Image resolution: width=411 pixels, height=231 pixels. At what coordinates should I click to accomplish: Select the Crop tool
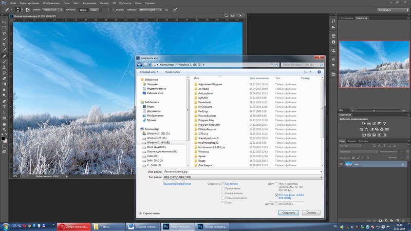[4, 44]
